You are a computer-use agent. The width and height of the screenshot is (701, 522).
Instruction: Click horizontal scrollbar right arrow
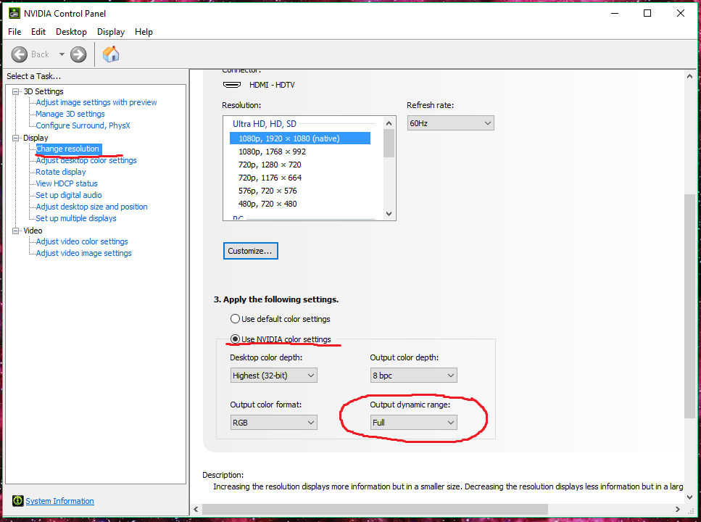pyautogui.click(x=678, y=509)
